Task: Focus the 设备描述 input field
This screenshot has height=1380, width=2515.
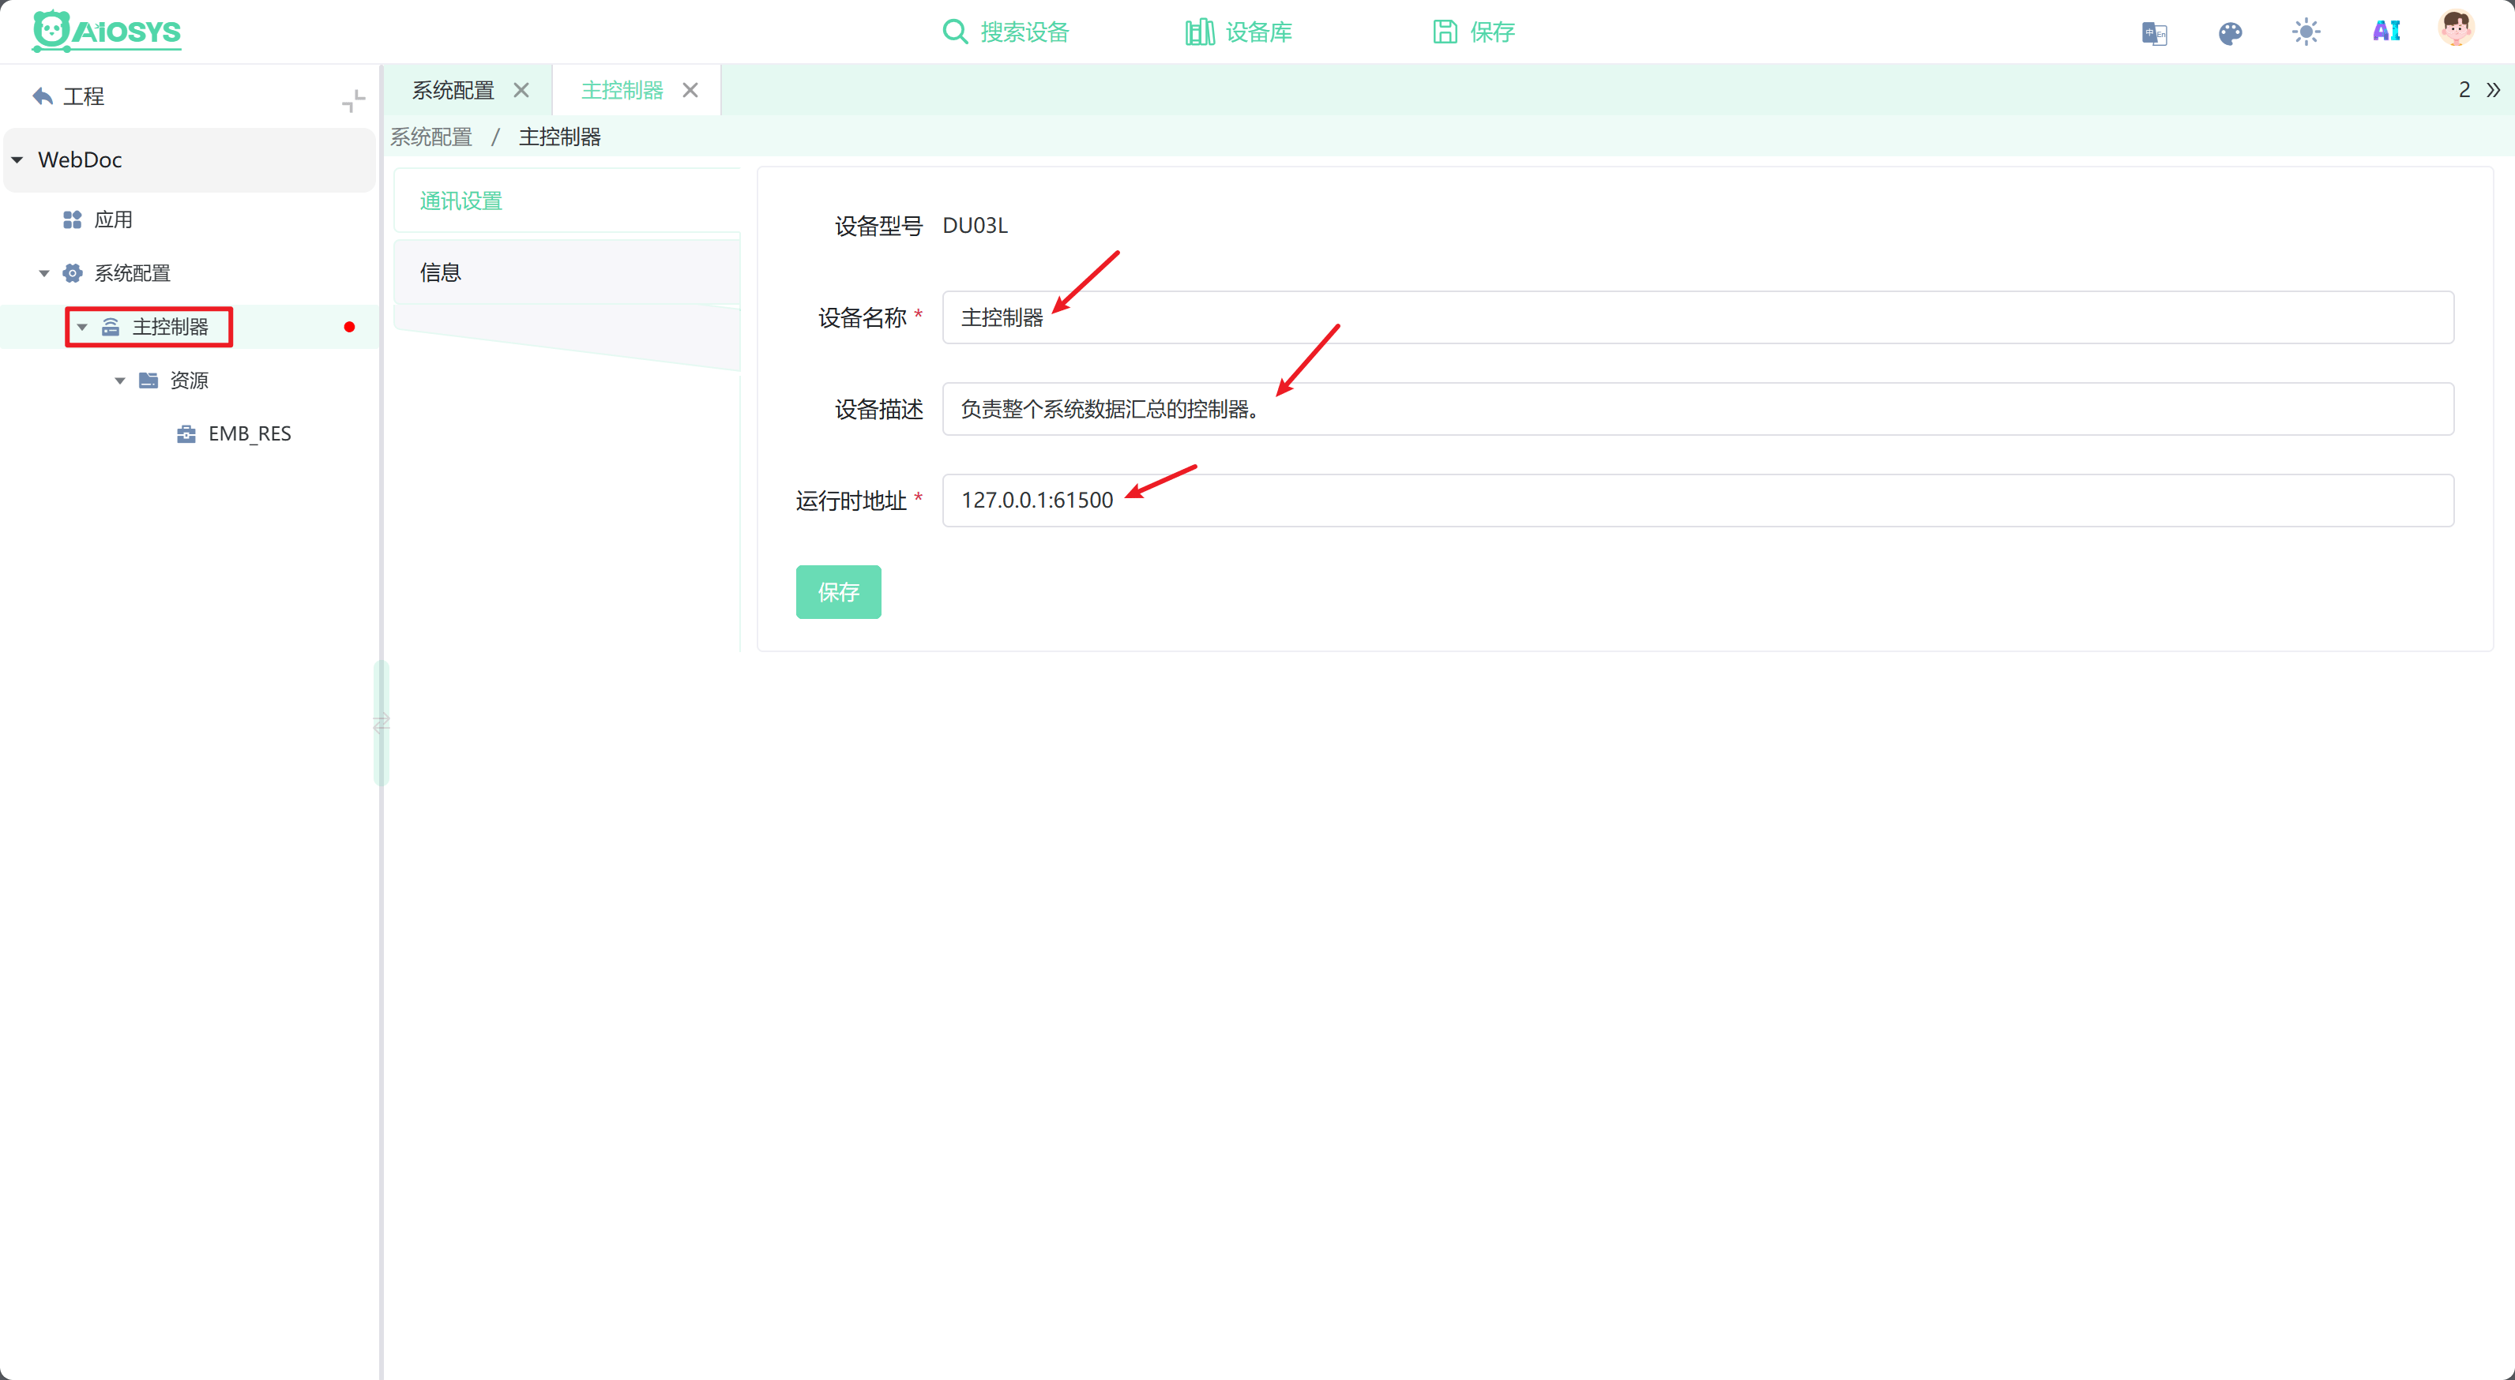Action: point(1697,409)
